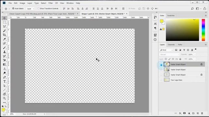Select the Hand tool
This screenshot has width=209, height=117.
coord(4,94)
